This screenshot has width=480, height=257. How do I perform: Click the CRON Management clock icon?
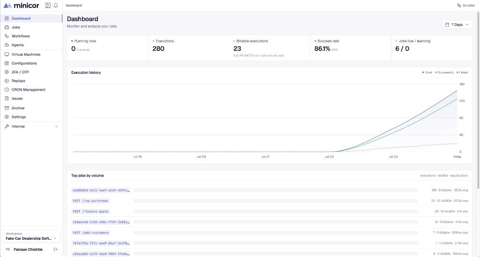click(7, 90)
